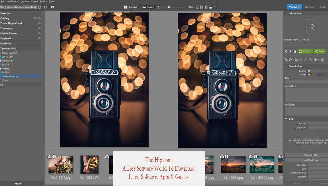The image size is (328, 186).
Task: Open the Edit menu
Action: (3, 2)
